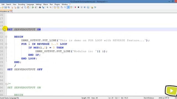Open the Encoding menu
Image resolution: width=177 pixels, height=99 pixels.
22,4
